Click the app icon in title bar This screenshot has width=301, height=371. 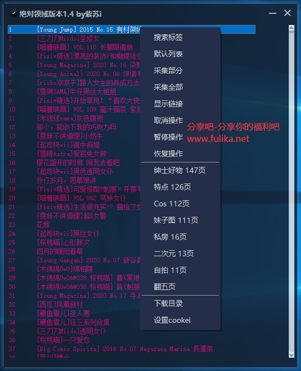click(x=13, y=13)
